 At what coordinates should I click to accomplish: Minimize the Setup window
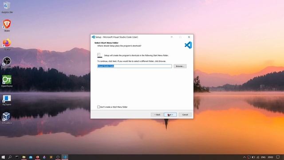coord(172,37)
